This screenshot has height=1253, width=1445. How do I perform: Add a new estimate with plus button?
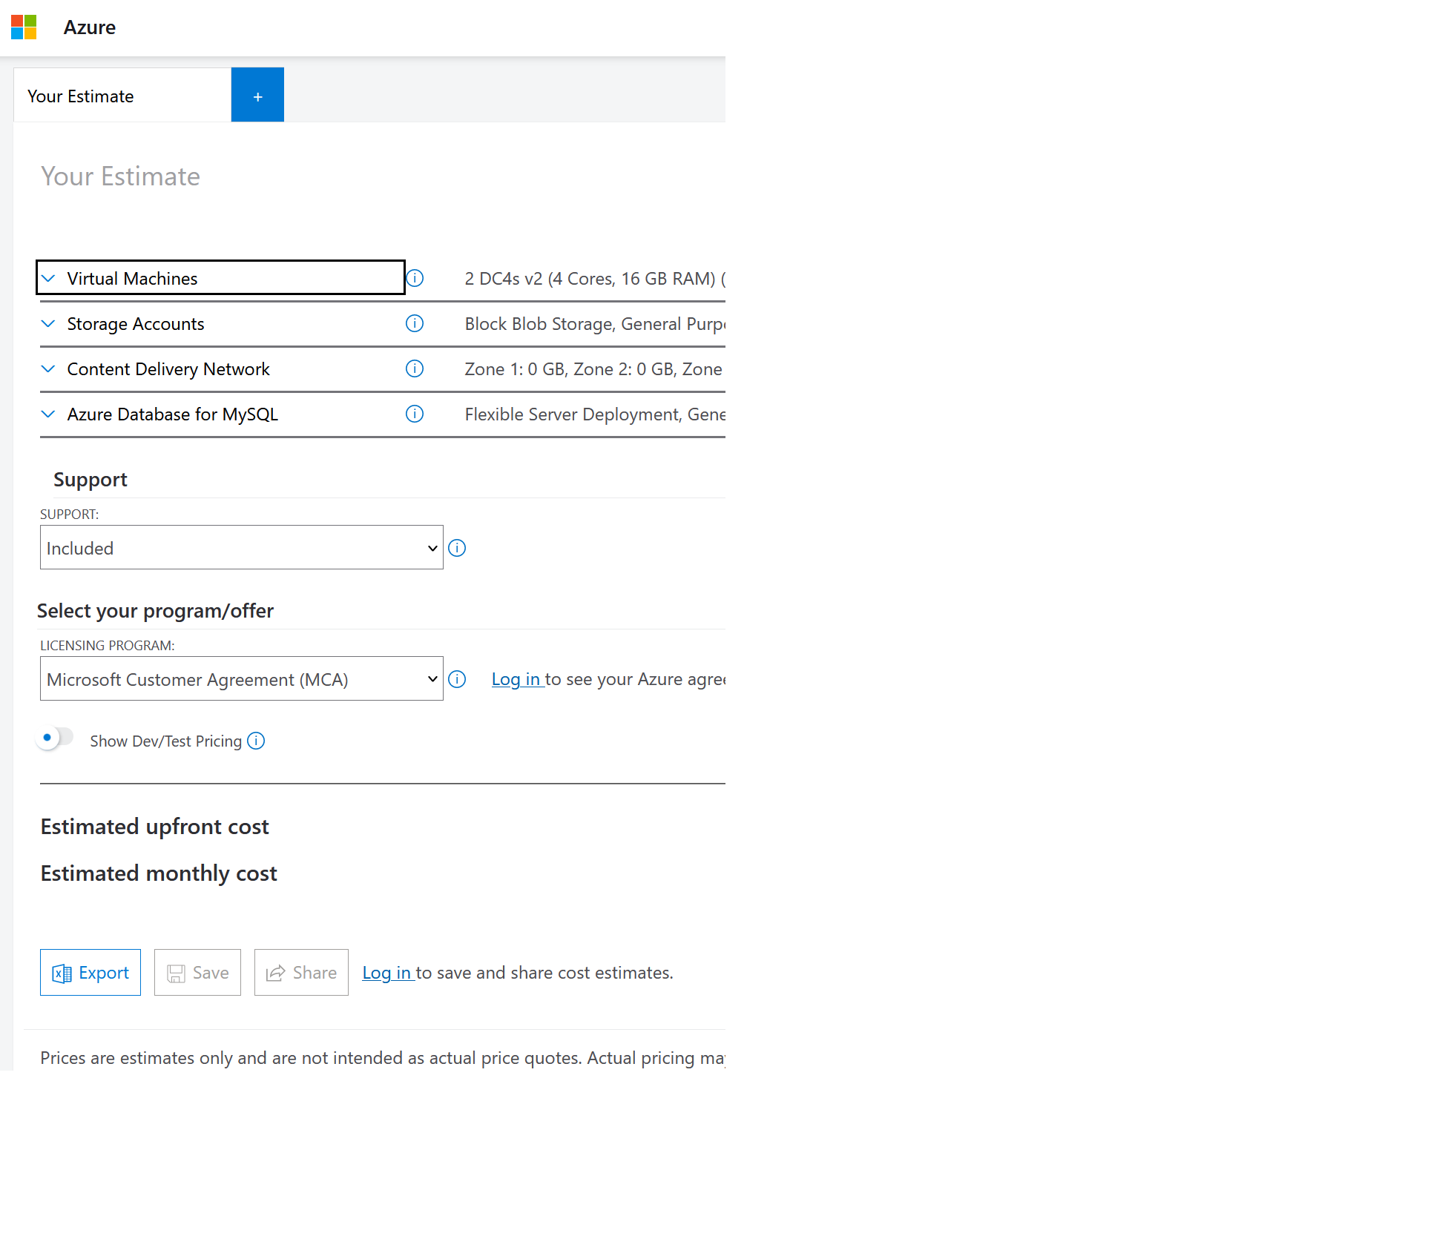click(257, 96)
